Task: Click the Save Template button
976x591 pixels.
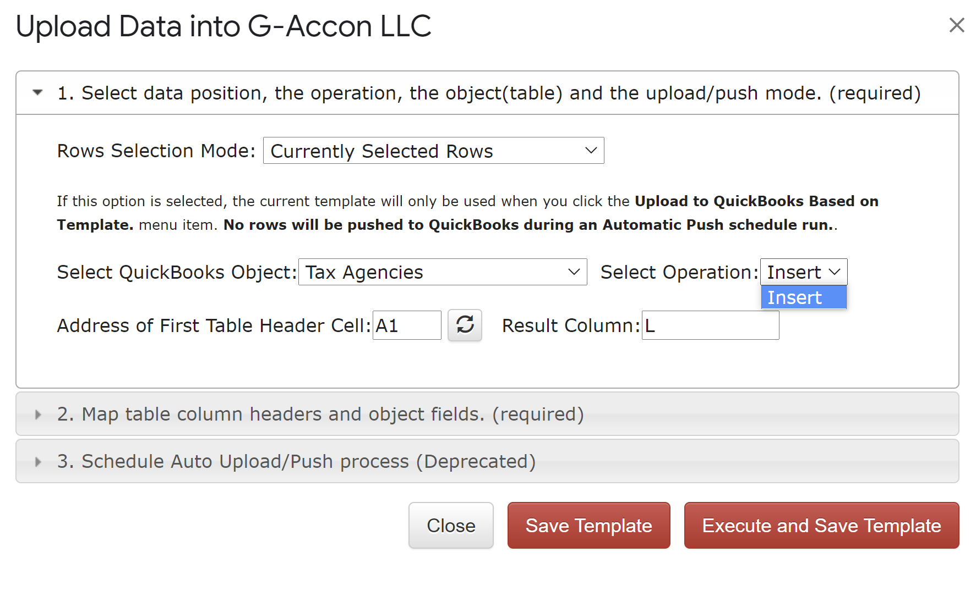Action: (588, 526)
